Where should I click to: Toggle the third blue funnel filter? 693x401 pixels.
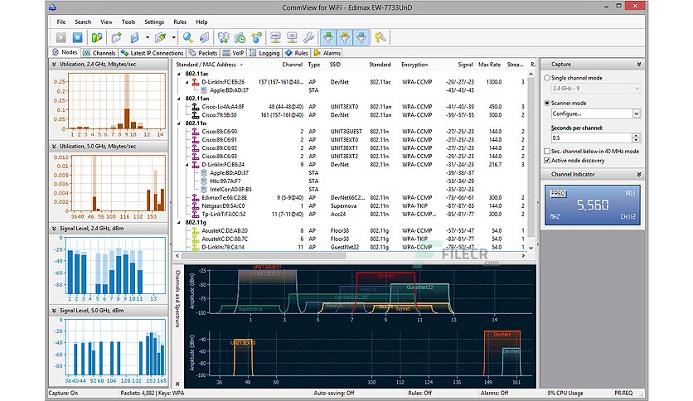tap(361, 38)
